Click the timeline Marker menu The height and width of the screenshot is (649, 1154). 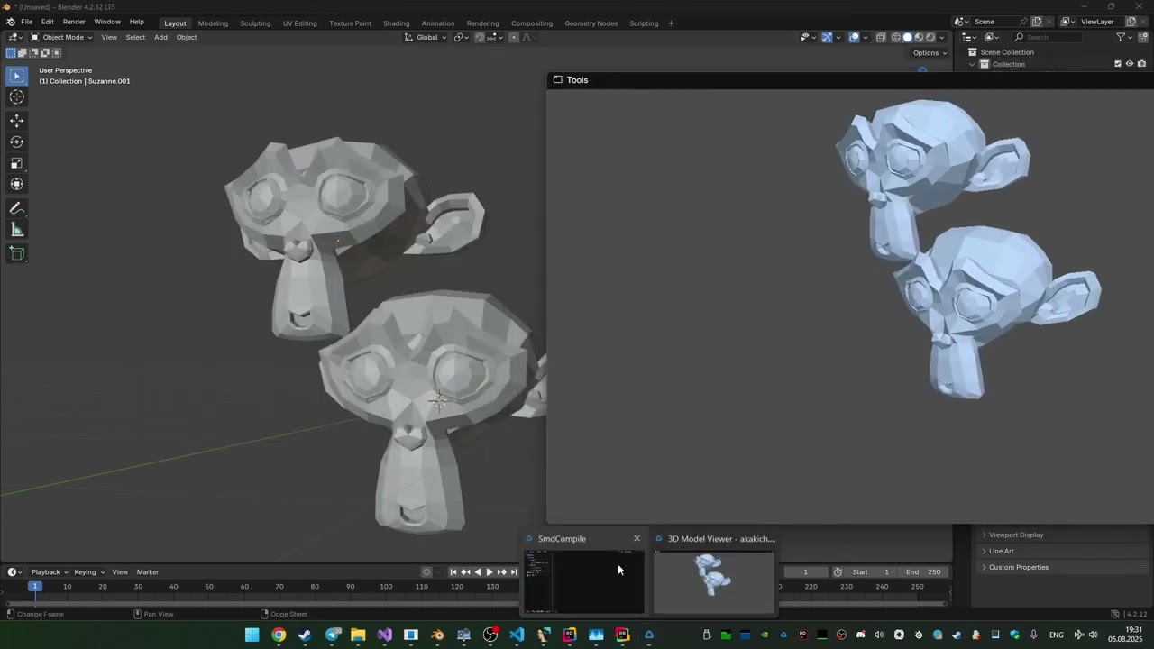148,571
